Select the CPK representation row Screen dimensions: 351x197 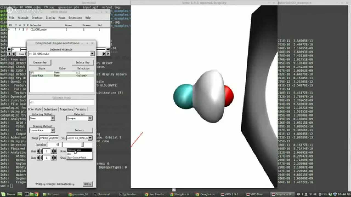pos(61,73)
